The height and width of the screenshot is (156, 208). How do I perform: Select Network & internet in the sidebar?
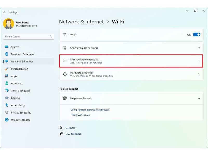(x=29, y=61)
